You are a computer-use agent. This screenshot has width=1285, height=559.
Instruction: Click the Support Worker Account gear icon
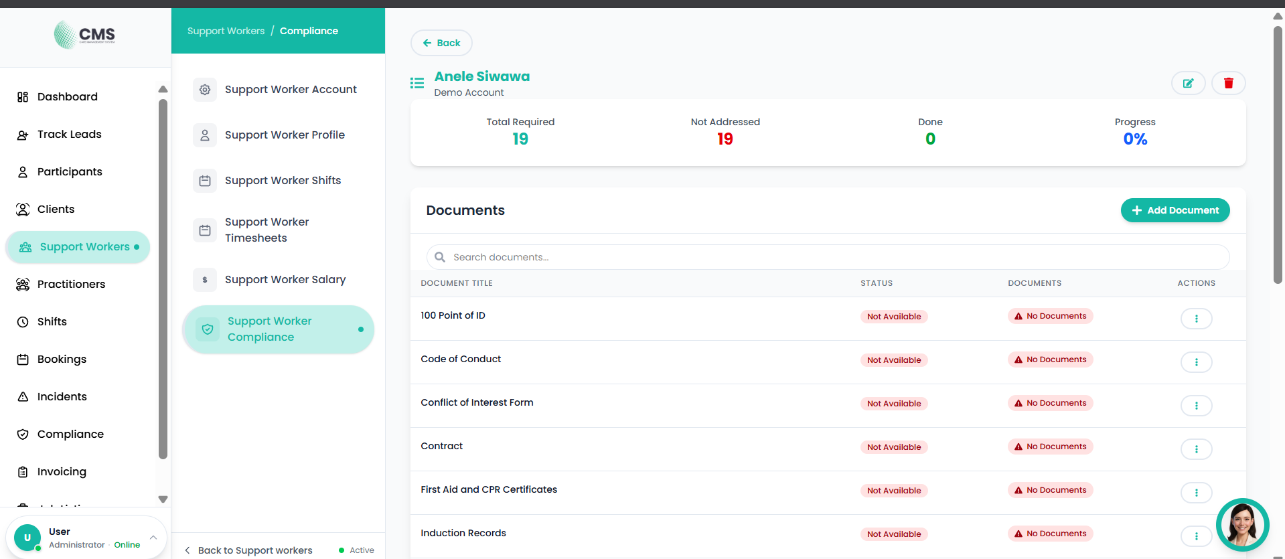click(x=205, y=90)
